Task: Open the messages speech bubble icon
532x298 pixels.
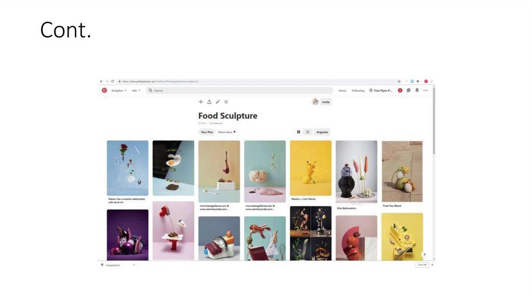Action: pyautogui.click(x=408, y=90)
